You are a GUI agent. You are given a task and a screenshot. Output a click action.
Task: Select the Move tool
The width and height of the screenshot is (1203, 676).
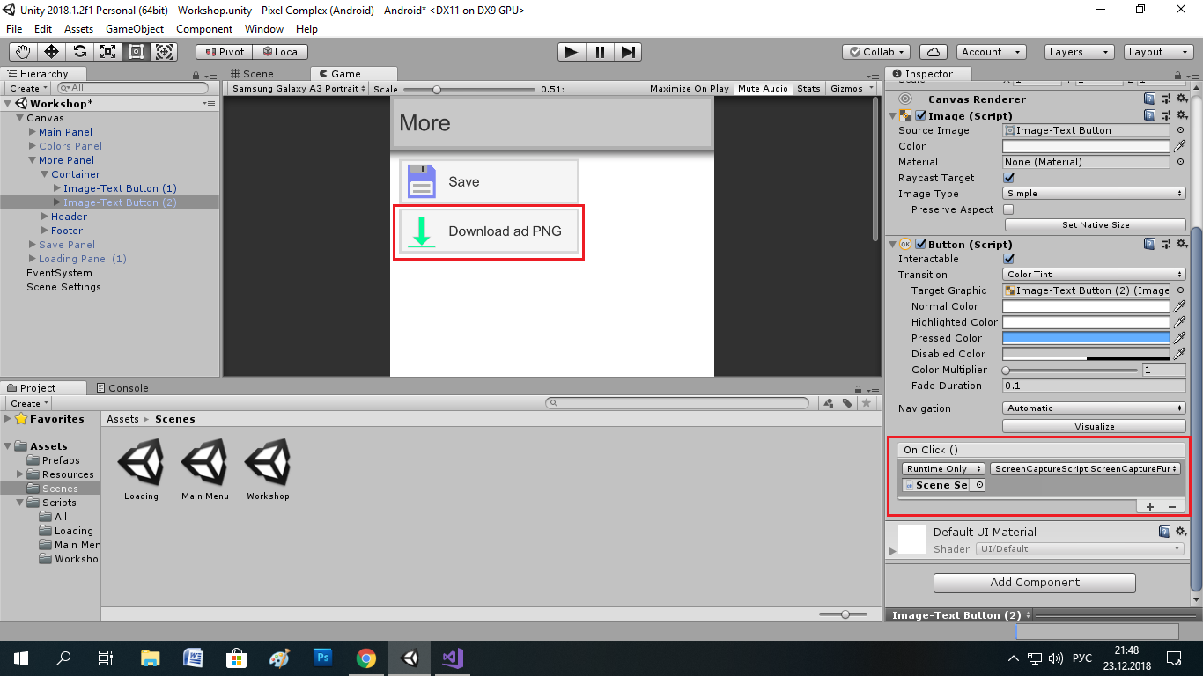[50, 52]
